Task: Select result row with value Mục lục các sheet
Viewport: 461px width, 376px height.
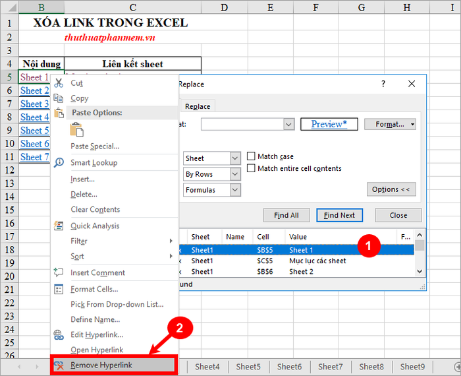Action: coord(296,261)
